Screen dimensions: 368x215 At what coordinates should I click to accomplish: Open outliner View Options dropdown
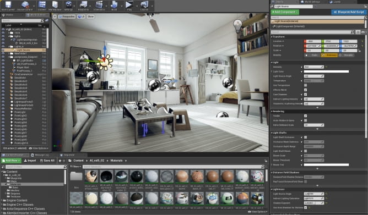point(39,148)
